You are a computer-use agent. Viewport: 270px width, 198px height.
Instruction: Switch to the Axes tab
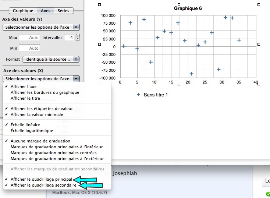[x=46, y=11]
